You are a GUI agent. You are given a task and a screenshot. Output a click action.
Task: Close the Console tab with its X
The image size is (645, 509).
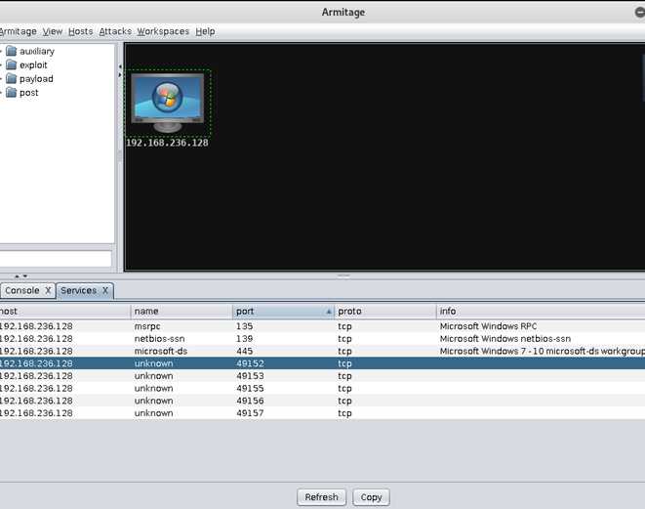pos(48,290)
